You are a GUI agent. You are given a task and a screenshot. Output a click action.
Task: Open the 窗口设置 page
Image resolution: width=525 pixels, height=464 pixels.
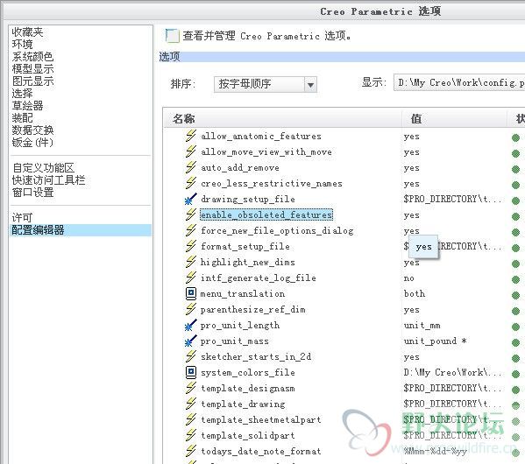[32, 193]
